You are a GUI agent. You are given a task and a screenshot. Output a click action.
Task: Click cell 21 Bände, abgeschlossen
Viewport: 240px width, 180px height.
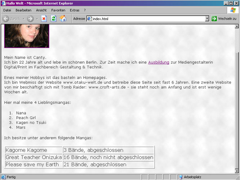[x=108, y=165]
